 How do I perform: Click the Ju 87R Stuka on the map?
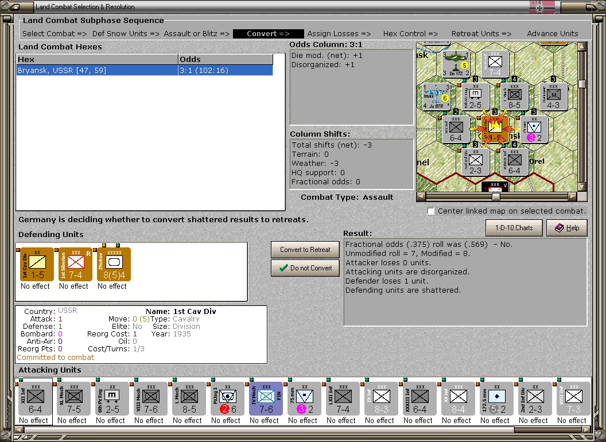click(437, 96)
